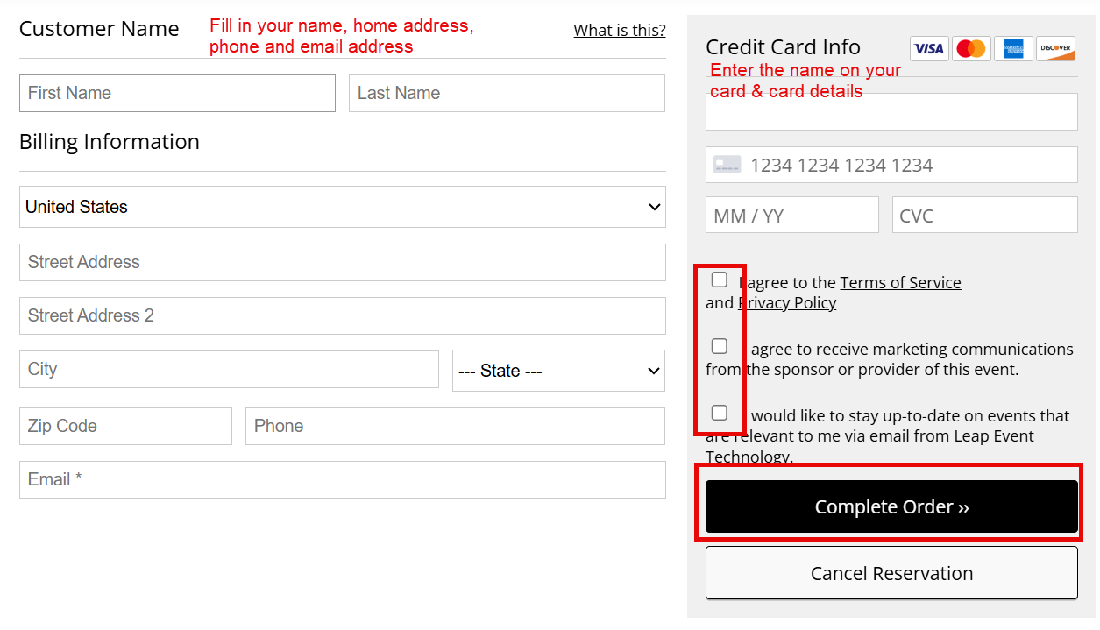Tick the stay up-to-date on events checkbox
Viewport: 1100px width, 630px height.
720,413
